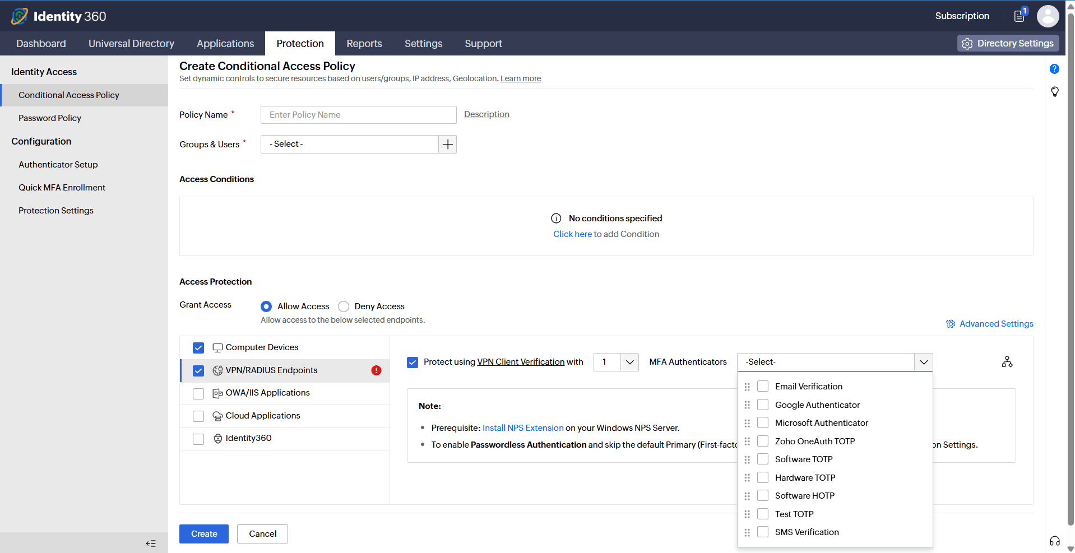
Task: Click the VPN/RADIUS Endpoints globe icon
Action: 217,370
